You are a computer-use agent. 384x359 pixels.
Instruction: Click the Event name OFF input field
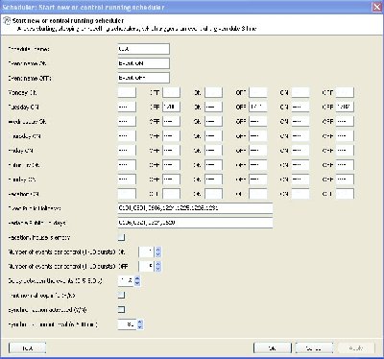(143, 78)
